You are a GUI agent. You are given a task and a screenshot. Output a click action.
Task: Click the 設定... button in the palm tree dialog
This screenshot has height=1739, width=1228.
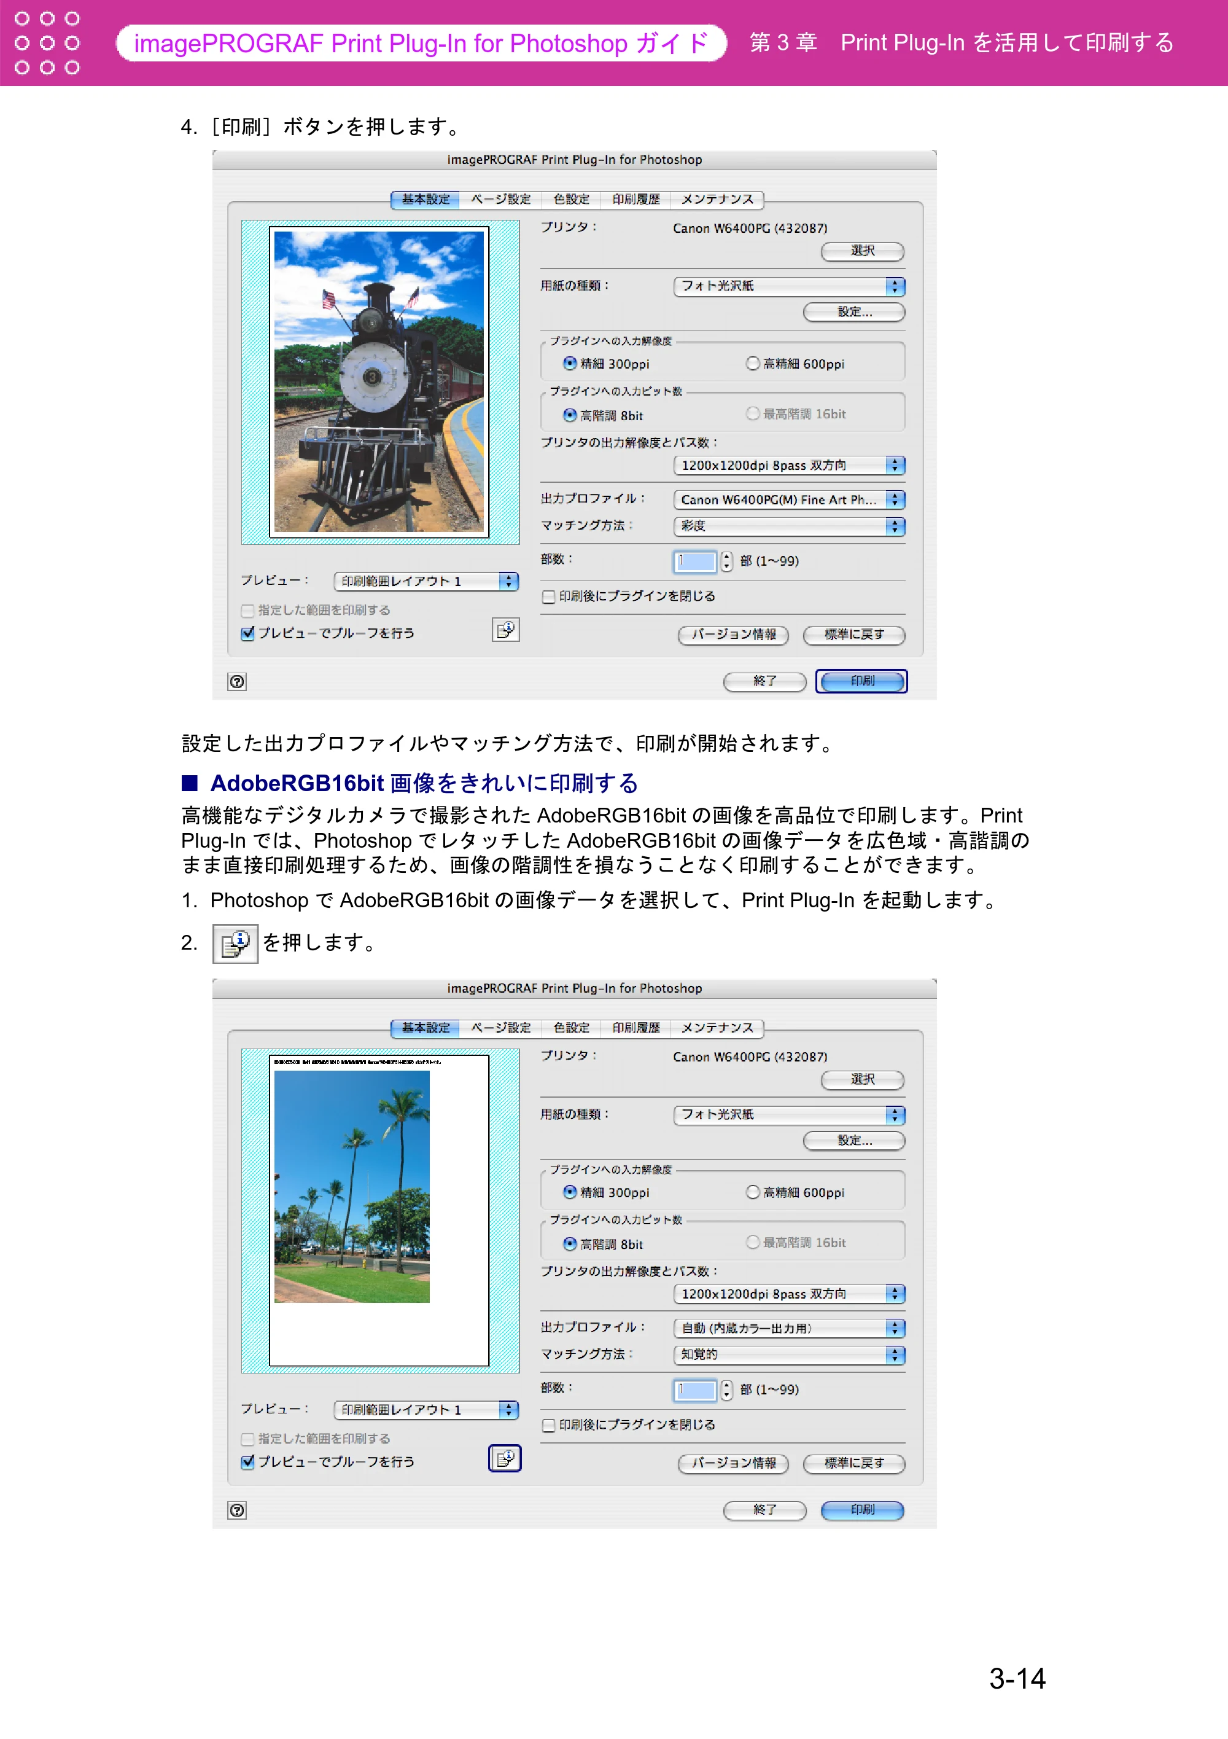(854, 1141)
